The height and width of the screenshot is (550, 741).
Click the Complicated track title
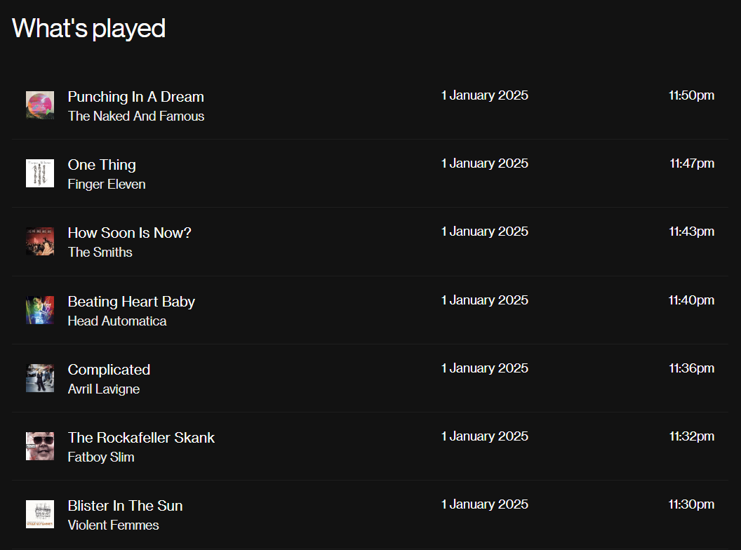109,370
